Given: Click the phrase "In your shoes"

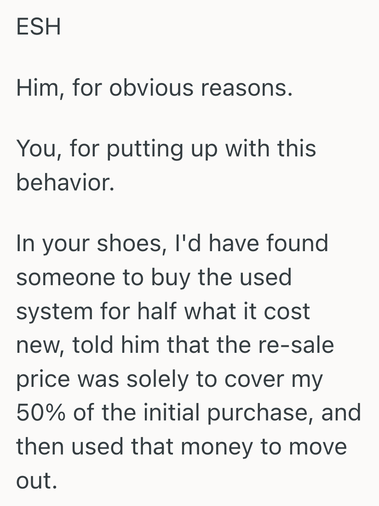Looking at the screenshot, I should (x=88, y=243).
